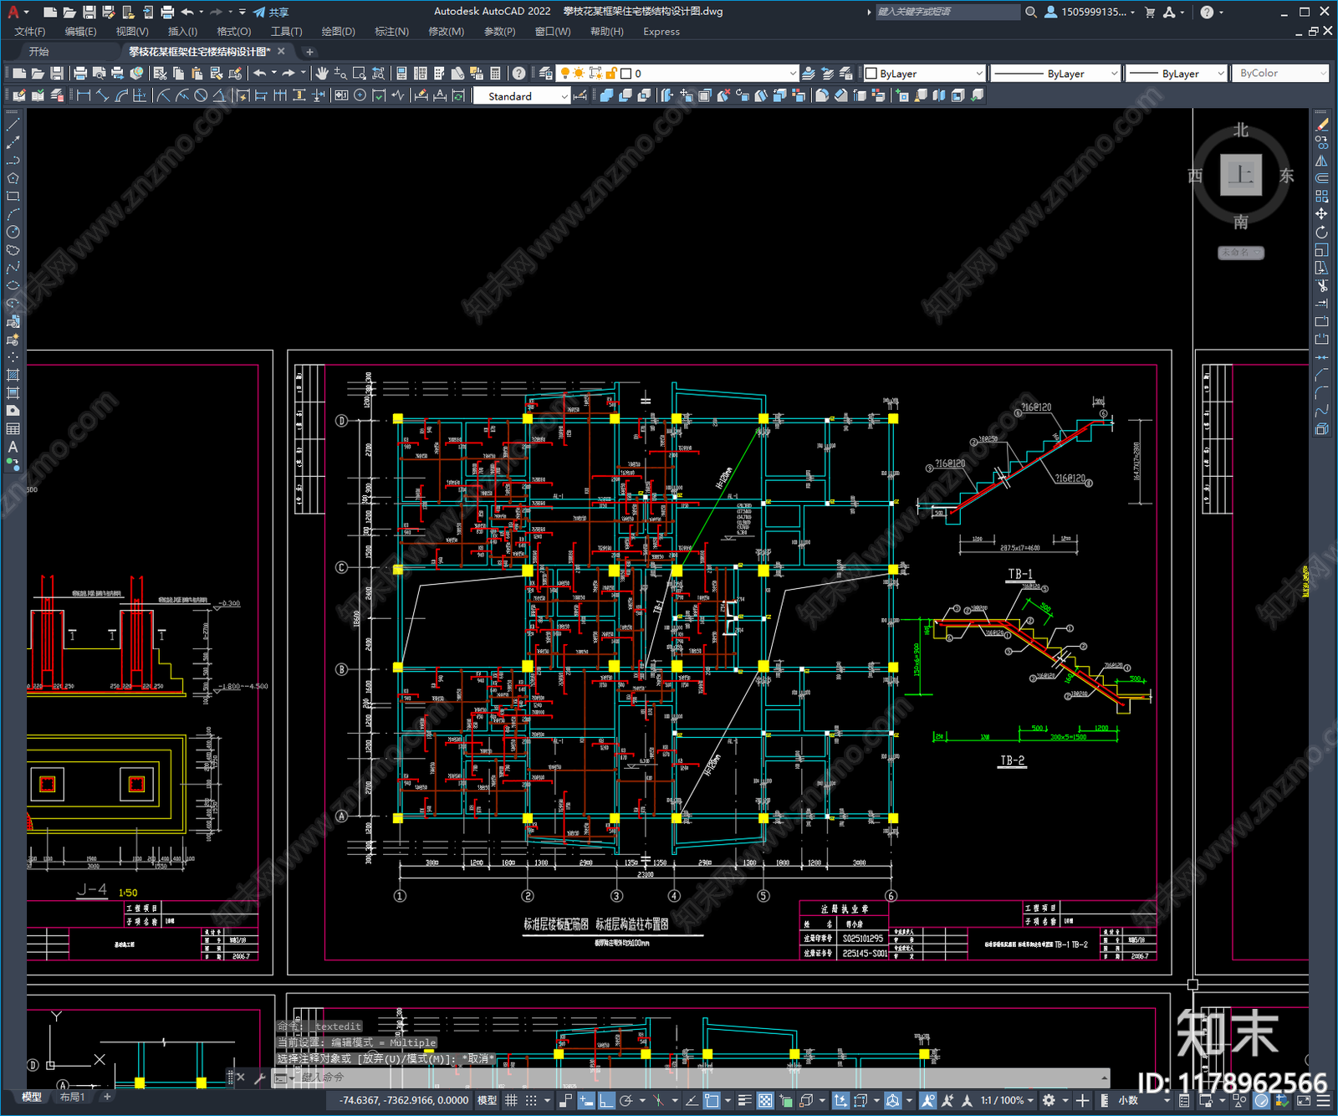
Task: Open the Standard dimension style dropdown
Action: click(x=522, y=96)
